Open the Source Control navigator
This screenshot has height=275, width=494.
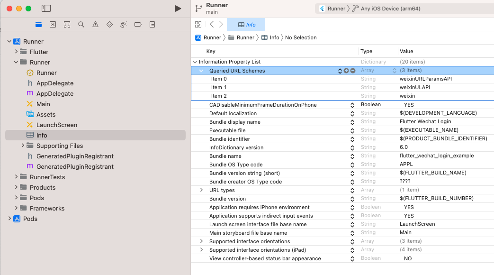[53, 24]
